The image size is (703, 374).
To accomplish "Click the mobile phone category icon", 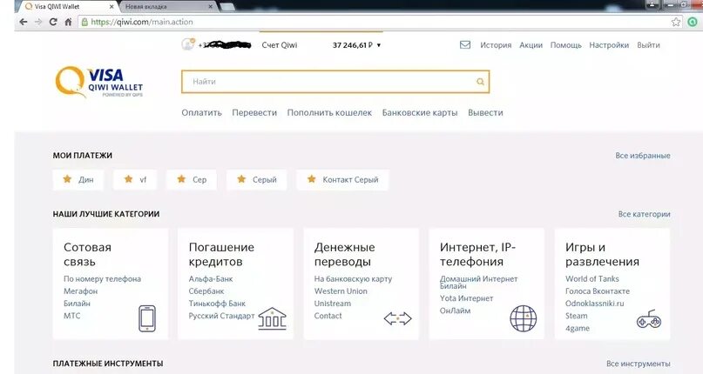I will (x=147, y=318).
